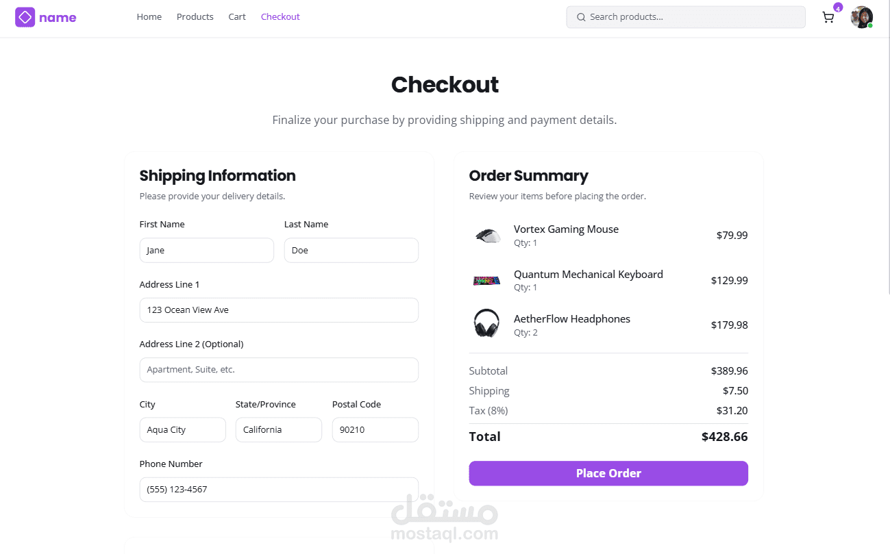Select the Checkout nav link
890x554 pixels.
[280, 17]
